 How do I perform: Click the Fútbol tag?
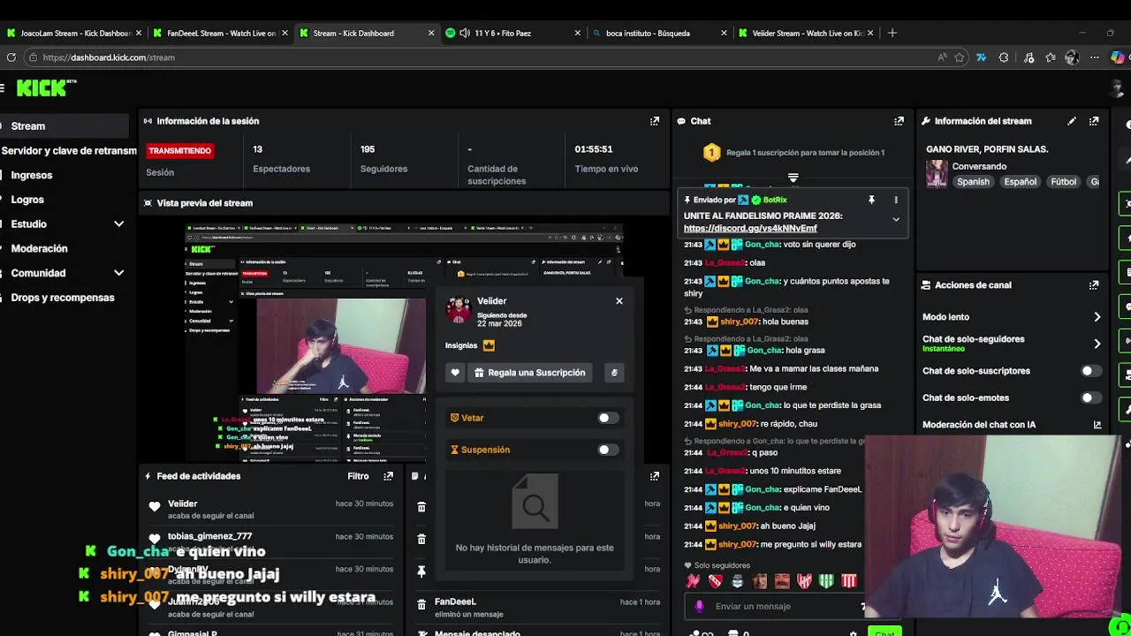[1063, 182]
